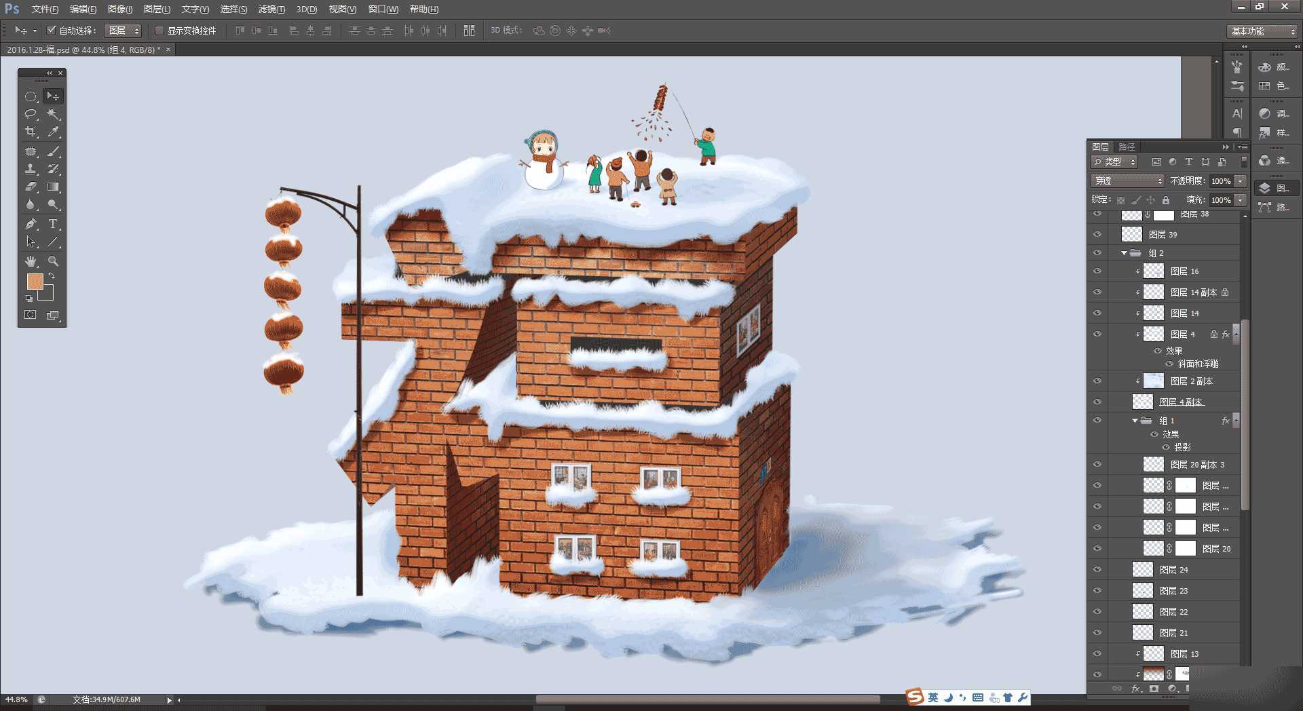The width and height of the screenshot is (1303, 711).
Task: Select the Eraser tool
Action: tap(31, 187)
